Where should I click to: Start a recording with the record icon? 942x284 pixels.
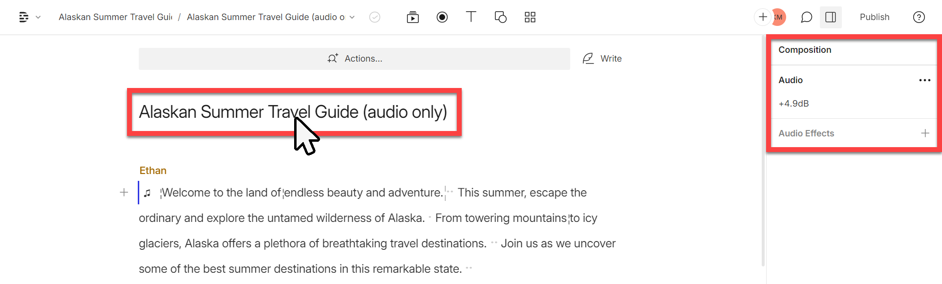442,17
